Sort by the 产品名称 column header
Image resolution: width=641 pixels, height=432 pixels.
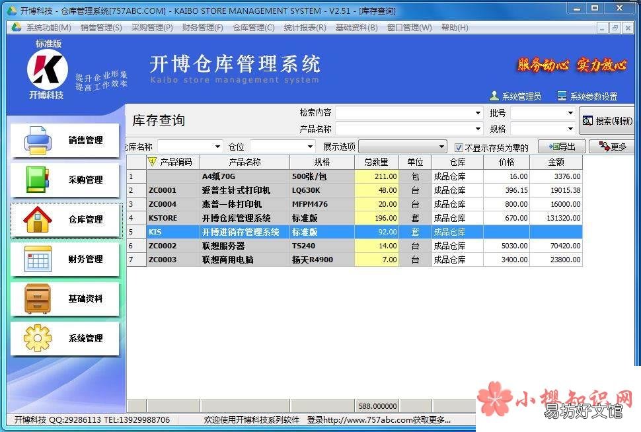[x=245, y=162]
